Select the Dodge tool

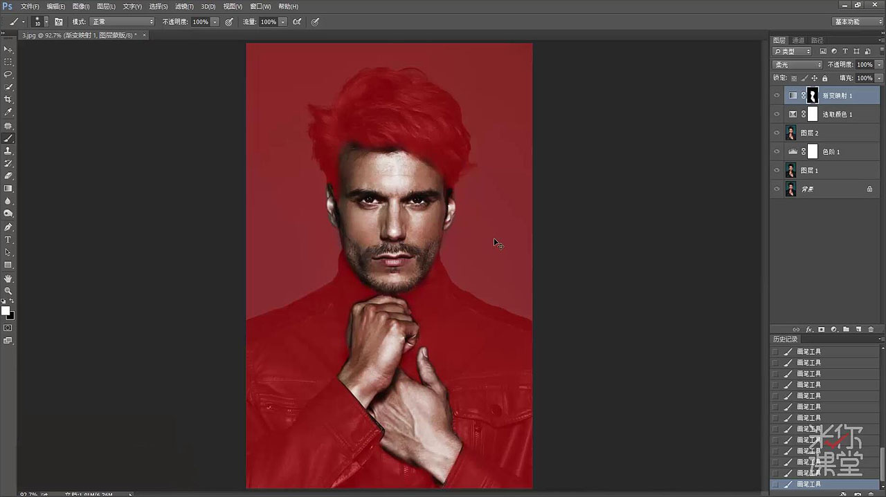(8, 214)
